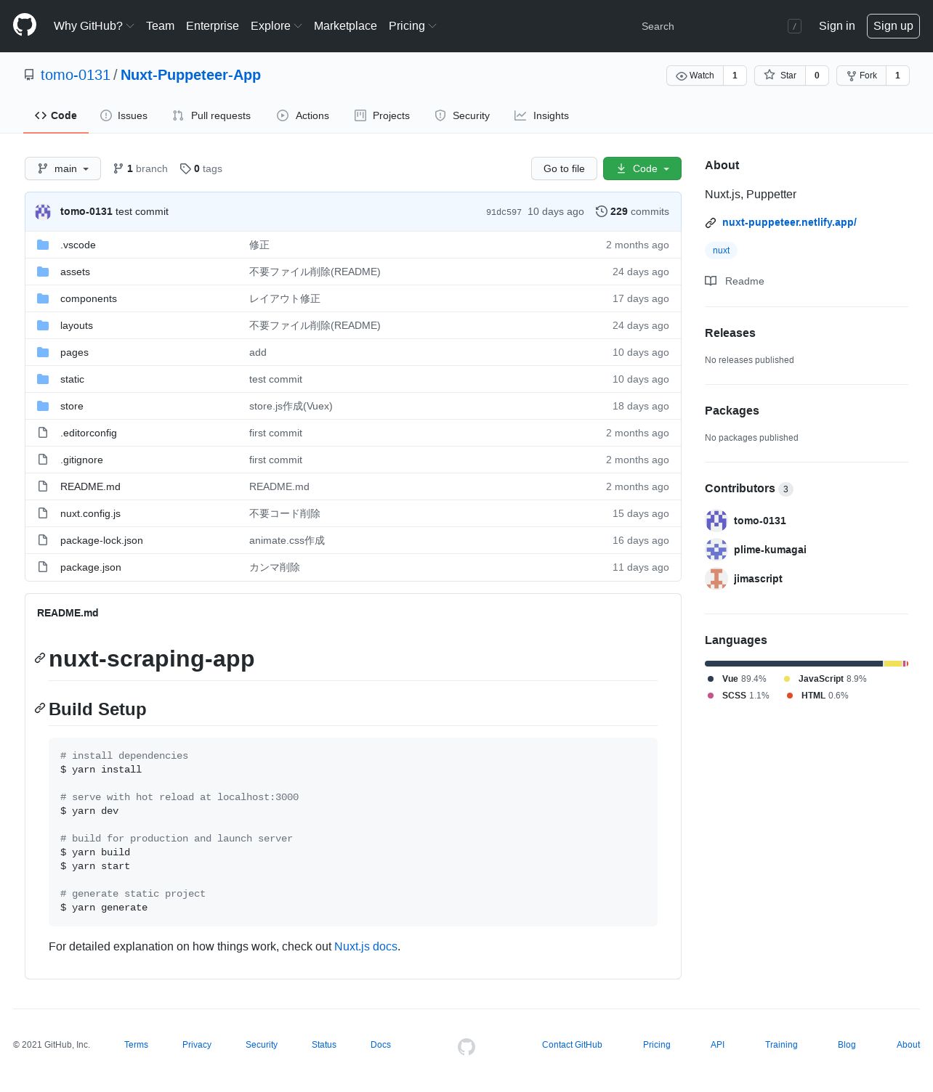The image size is (933, 1092).
Task: Click the repository icon before tomo-0131
Action: pos(29,75)
